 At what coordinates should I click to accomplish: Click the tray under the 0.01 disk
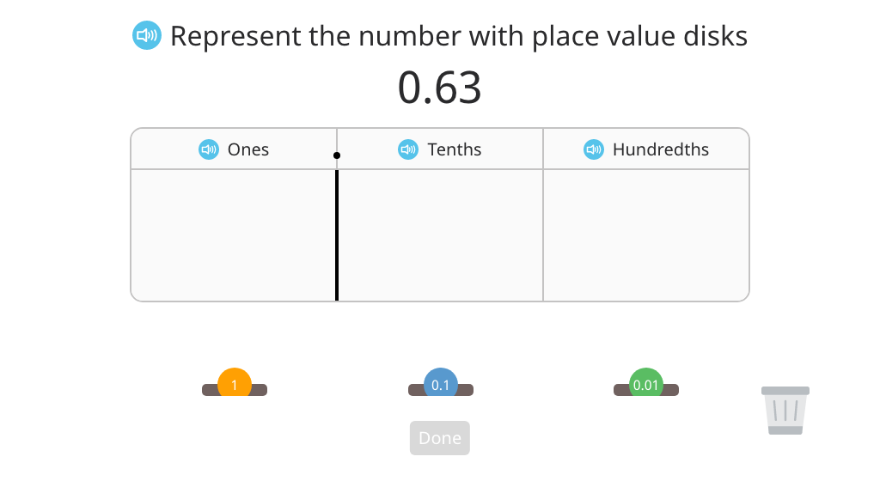(x=646, y=390)
